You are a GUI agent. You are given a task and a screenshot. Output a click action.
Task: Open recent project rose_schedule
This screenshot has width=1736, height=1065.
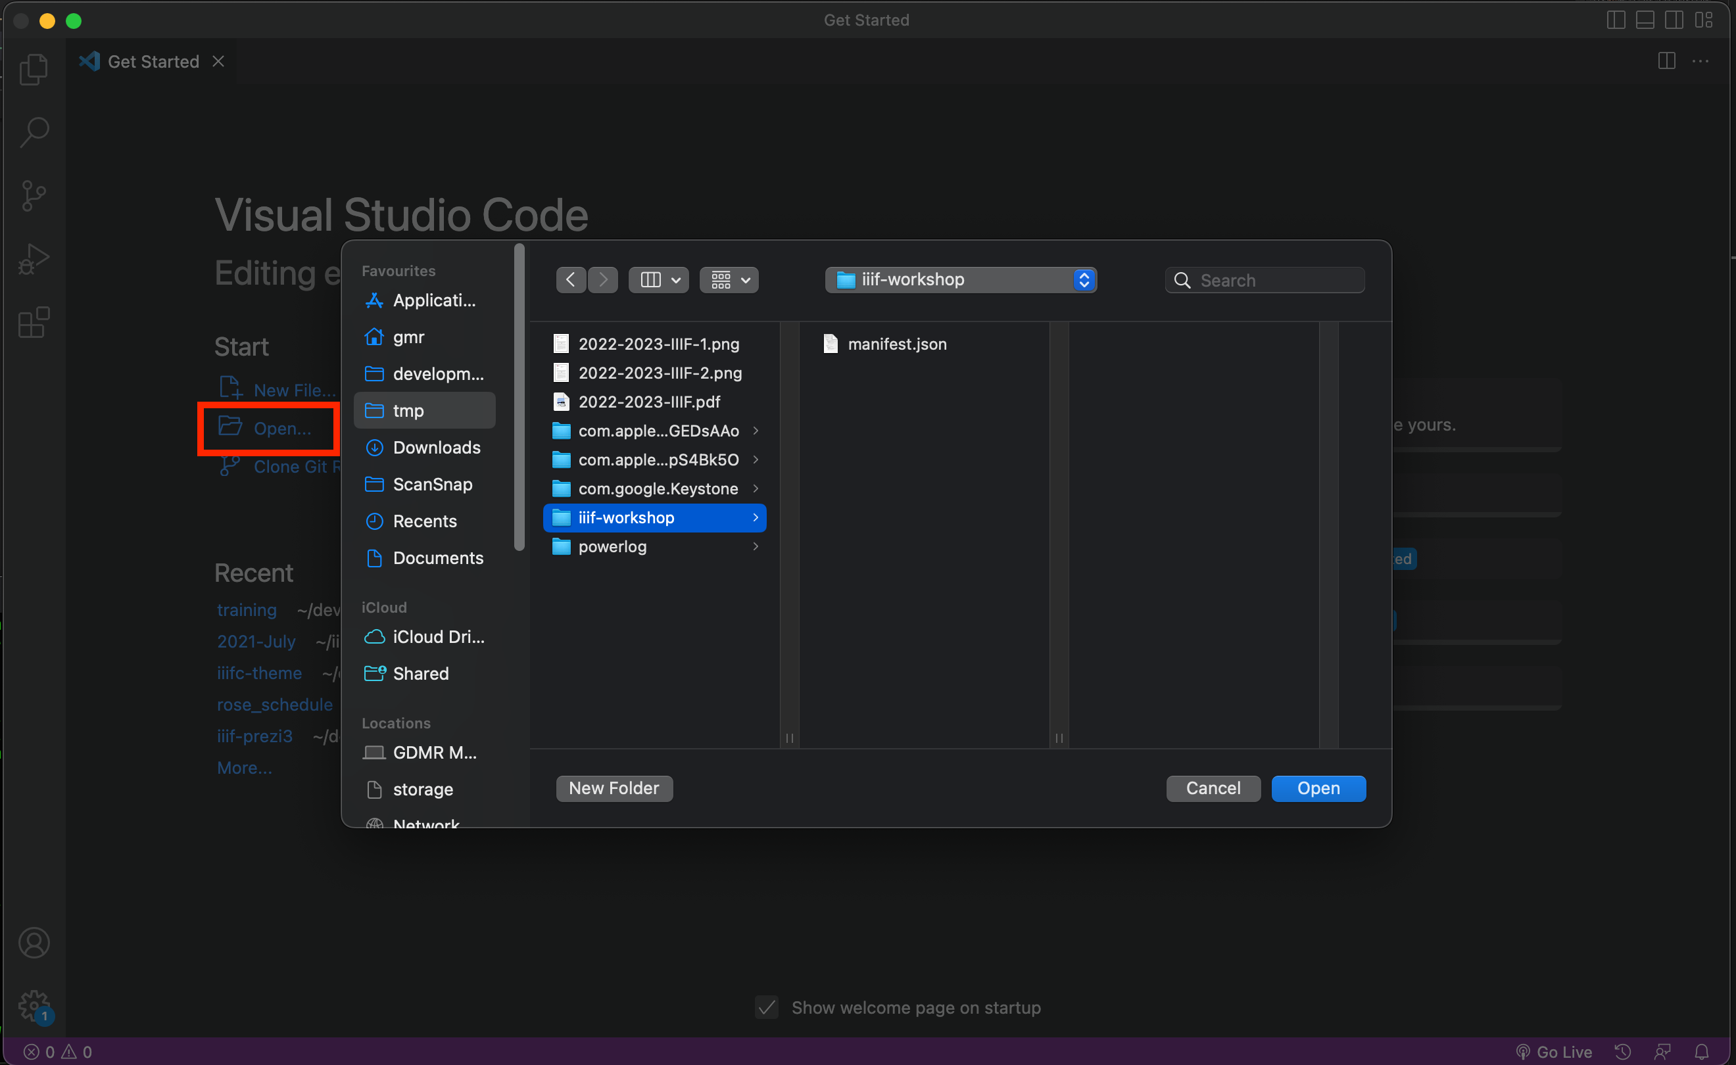(x=275, y=705)
